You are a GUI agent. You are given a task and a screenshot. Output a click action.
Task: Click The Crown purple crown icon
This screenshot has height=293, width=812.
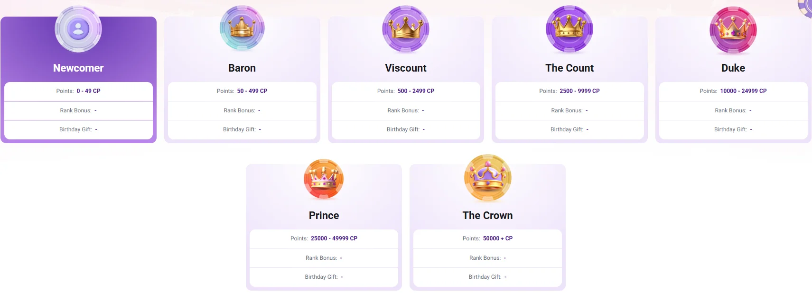[487, 178]
